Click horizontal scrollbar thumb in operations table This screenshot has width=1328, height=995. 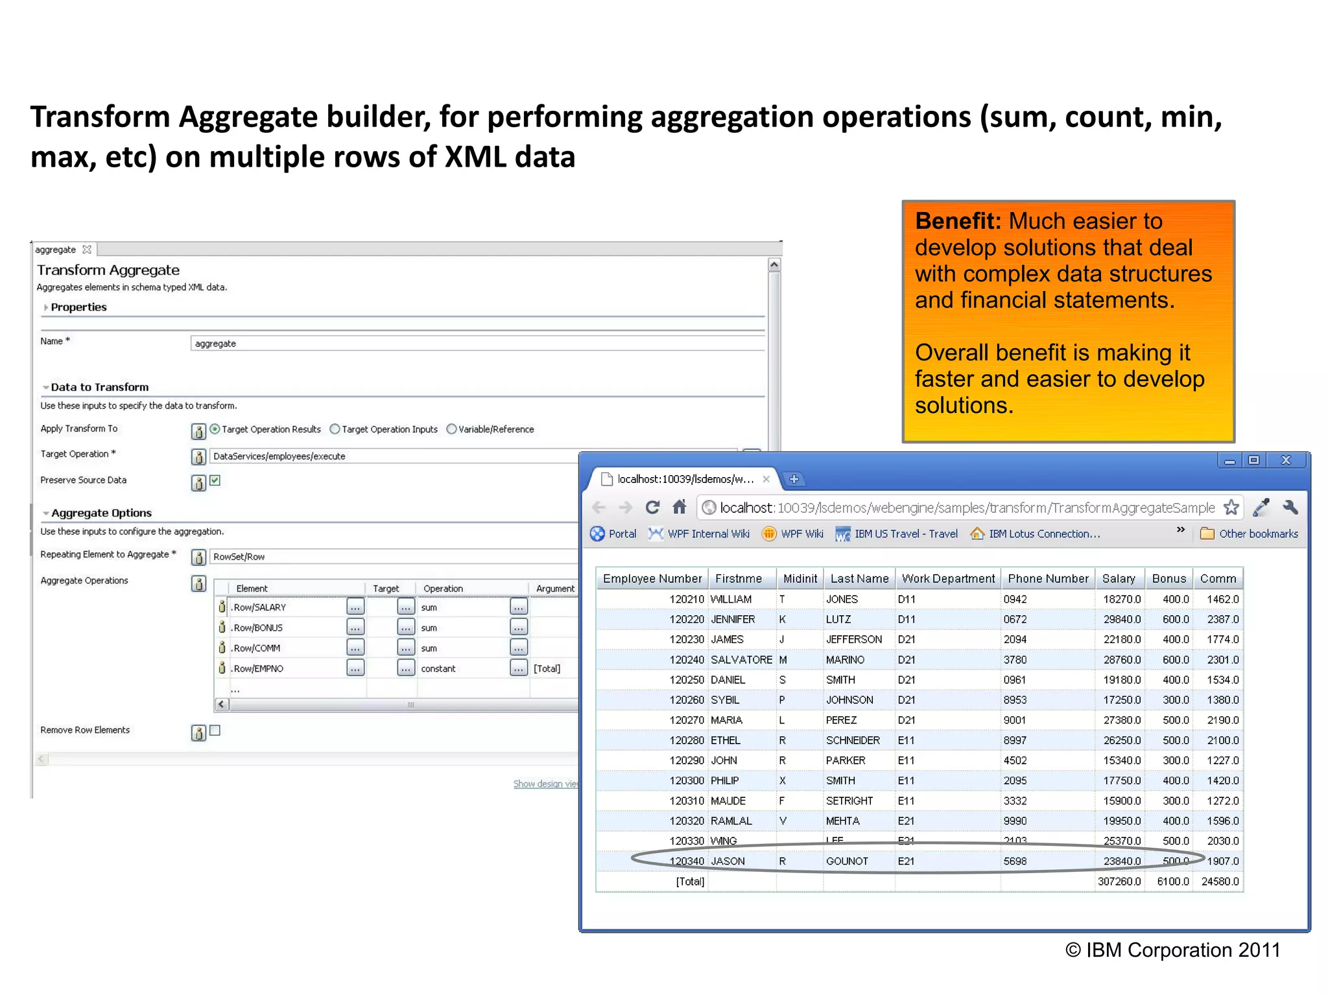405,705
